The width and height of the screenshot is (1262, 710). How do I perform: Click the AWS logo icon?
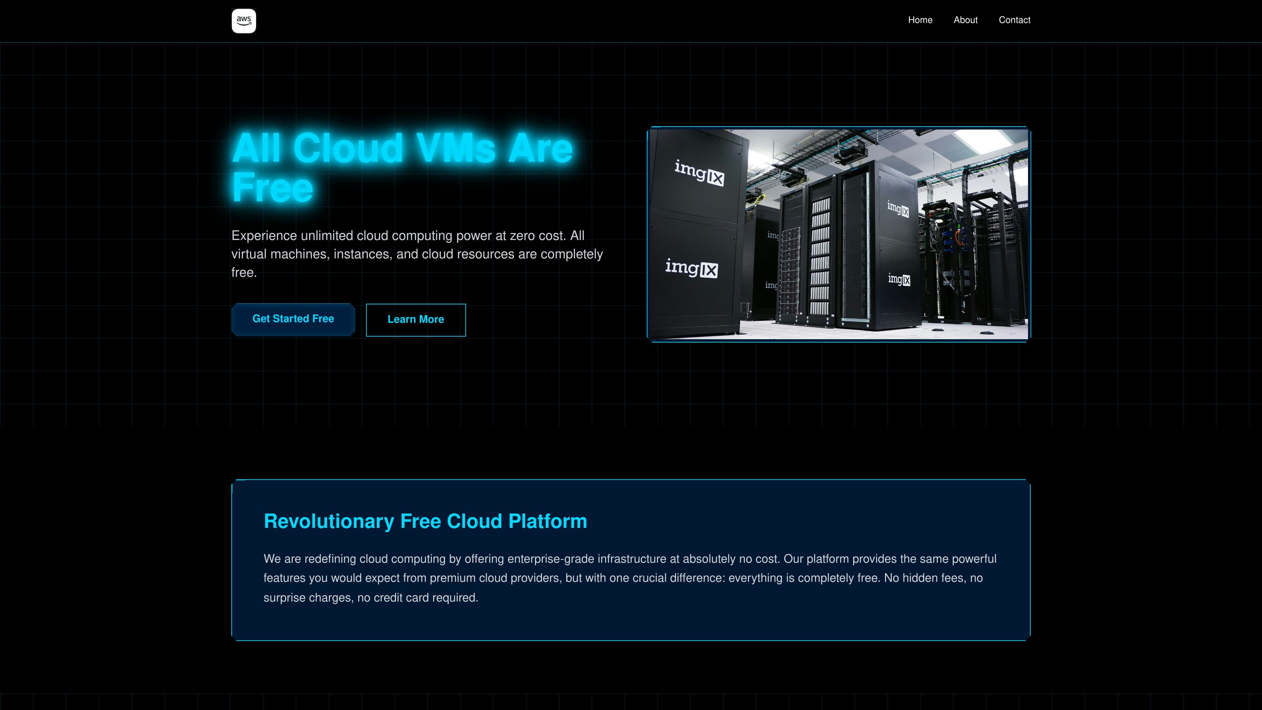pyautogui.click(x=244, y=21)
